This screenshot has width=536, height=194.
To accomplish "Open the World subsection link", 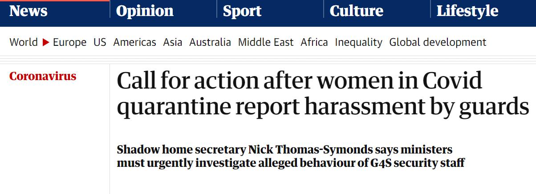I will [24, 42].
